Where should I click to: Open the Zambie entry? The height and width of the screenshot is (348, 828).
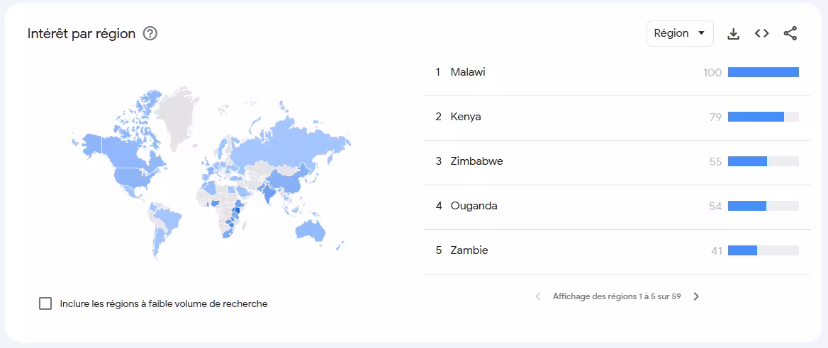click(617, 251)
